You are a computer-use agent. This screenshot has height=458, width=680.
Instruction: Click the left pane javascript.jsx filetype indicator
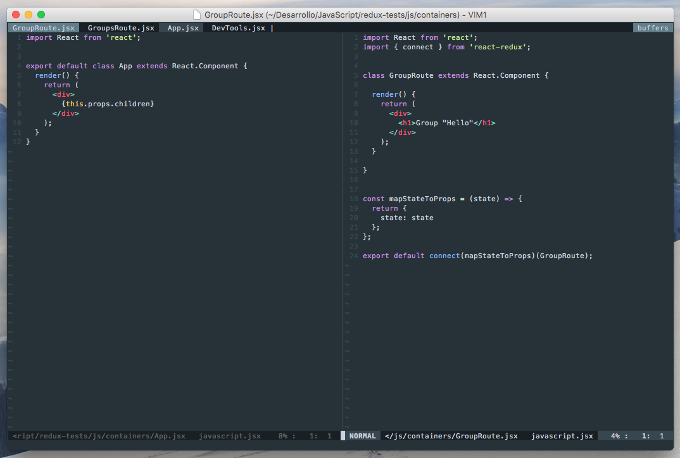click(230, 436)
